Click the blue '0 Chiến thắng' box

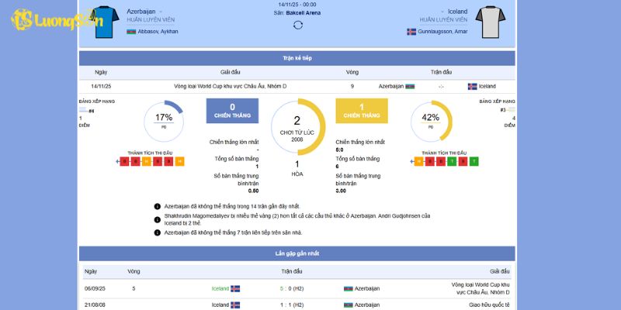tap(232, 111)
